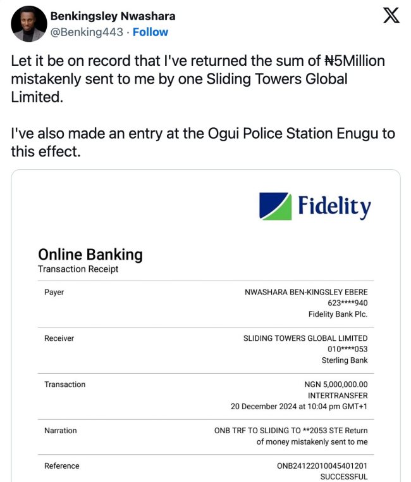Follow the @Benking443 account
This screenshot has width=411, height=482.
(x=150, y=32)
